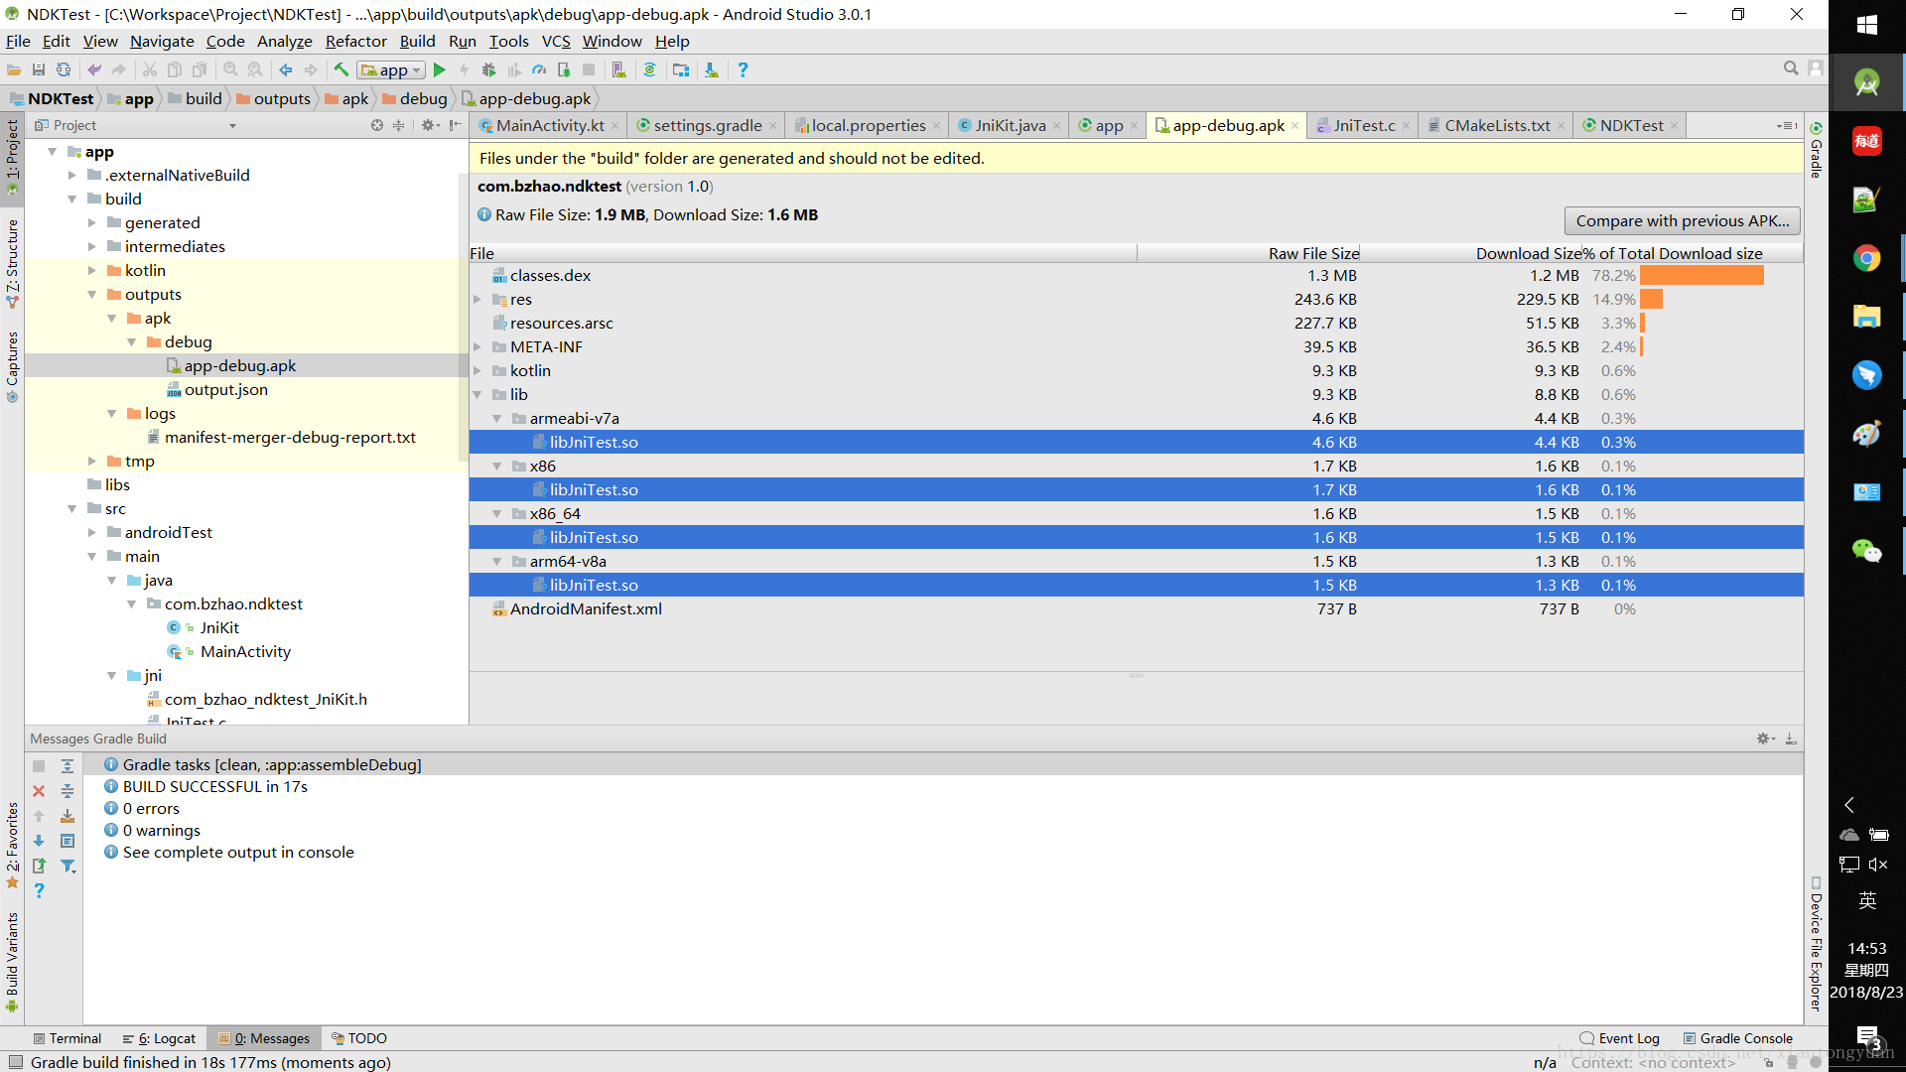
Task: Click the red X close icon in Messages
Action: click(39, 791)
